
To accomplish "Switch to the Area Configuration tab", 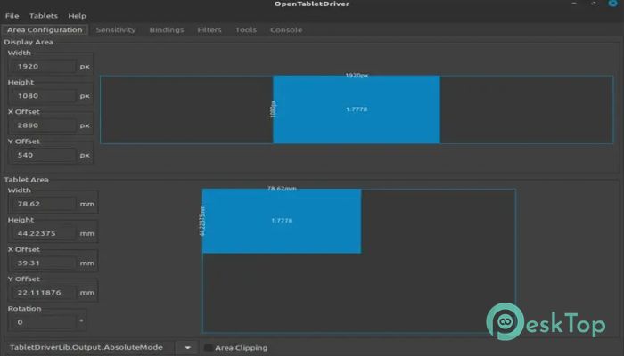I will [x=45, y=29].
